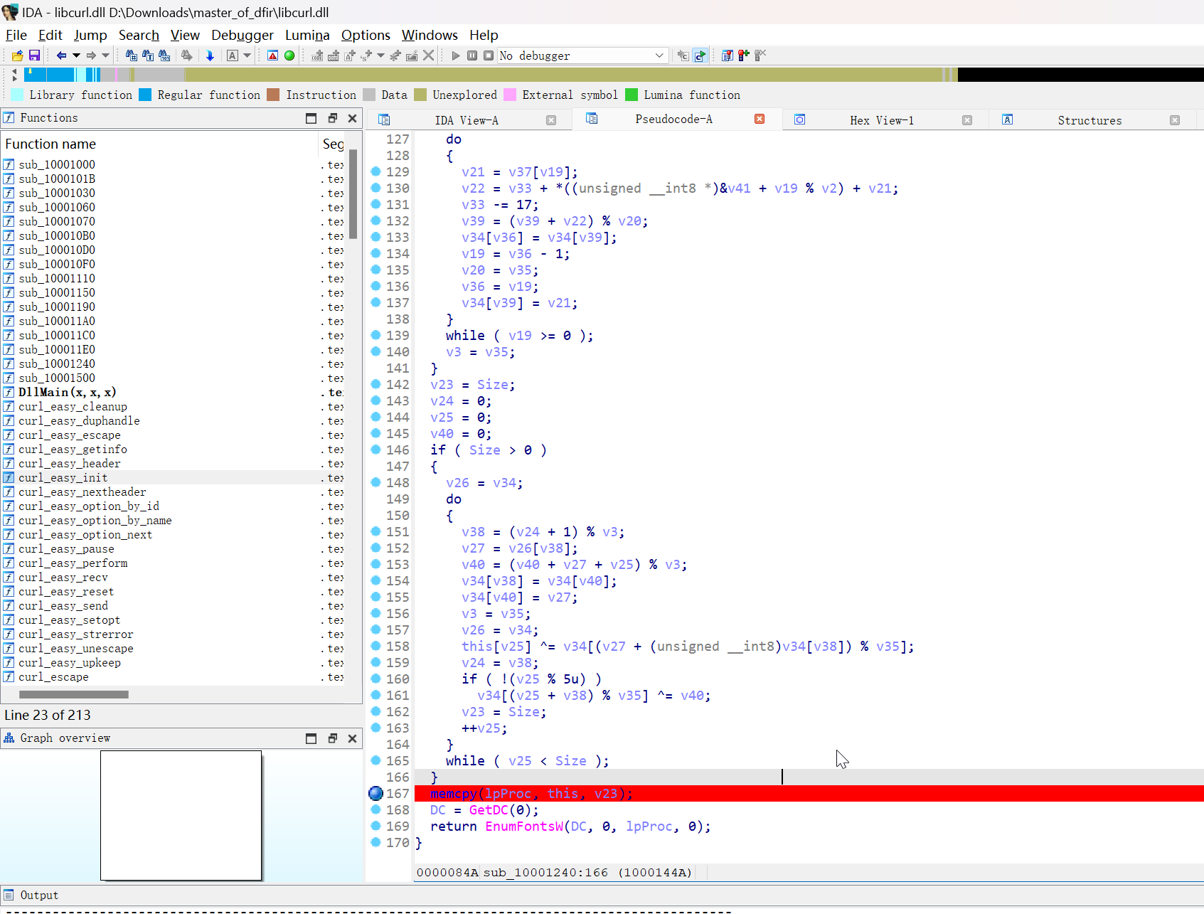This screenshot has width=1204, height=914.
Task: Open the Lumina menu
Action: pos(307,35)
